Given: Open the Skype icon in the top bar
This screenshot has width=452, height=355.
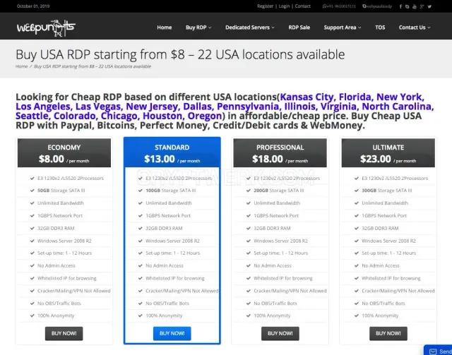Looking at the screenshot, I should 407,6.
